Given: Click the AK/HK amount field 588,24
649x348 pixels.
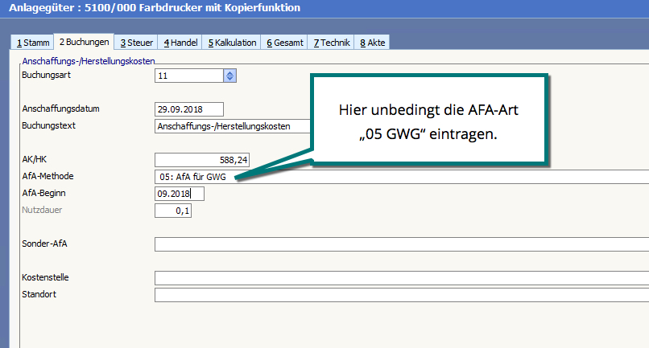Looking at the screenshot, I should point(201,160).
